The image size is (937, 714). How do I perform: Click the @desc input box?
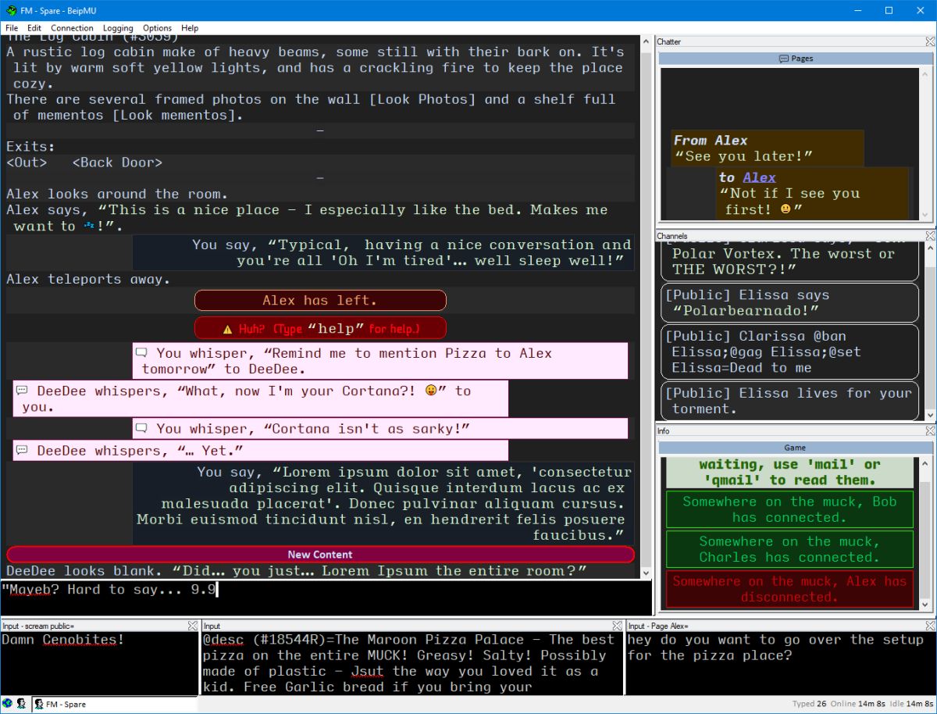(x=412, y=663)
